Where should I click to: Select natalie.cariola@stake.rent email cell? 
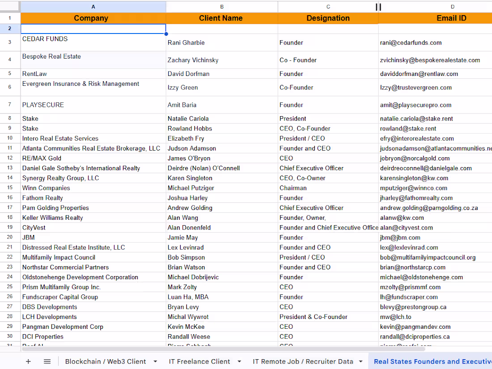click(x=435, y=118)
